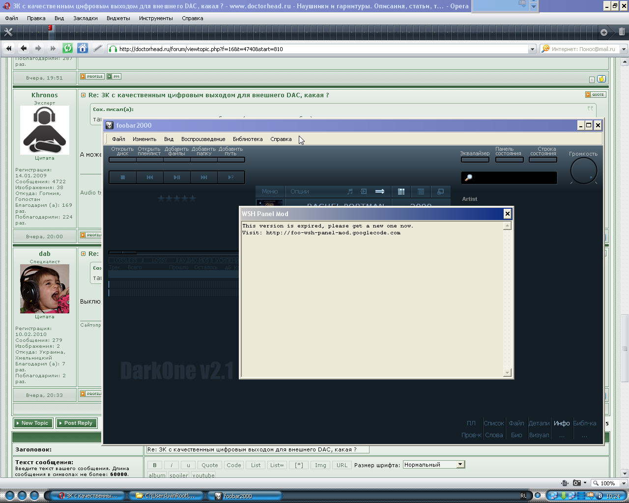This screenshot has width=629, height=503.
Task: Open the Меню button in the foobar2000 panel
Action: coord(270,192)
